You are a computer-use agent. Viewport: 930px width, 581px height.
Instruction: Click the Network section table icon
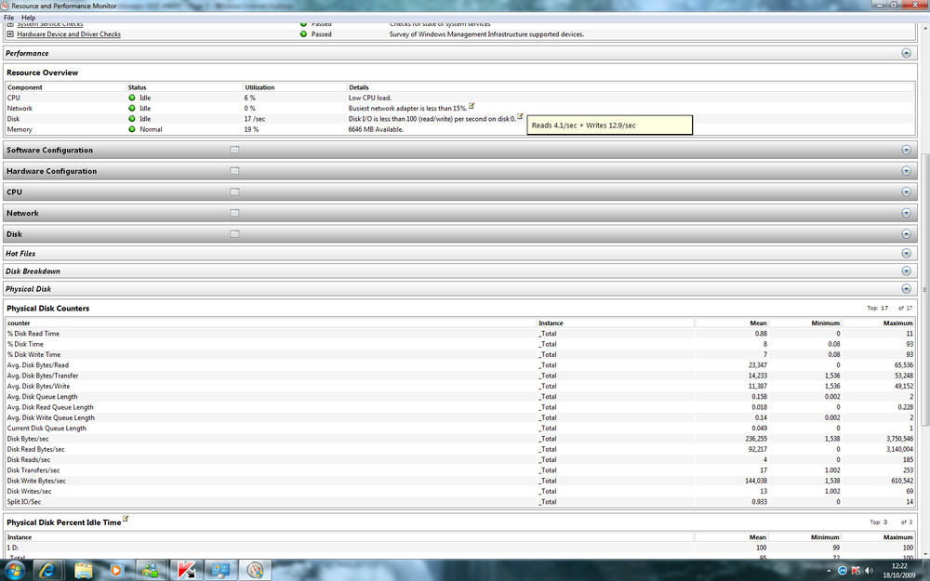[234, 213]
